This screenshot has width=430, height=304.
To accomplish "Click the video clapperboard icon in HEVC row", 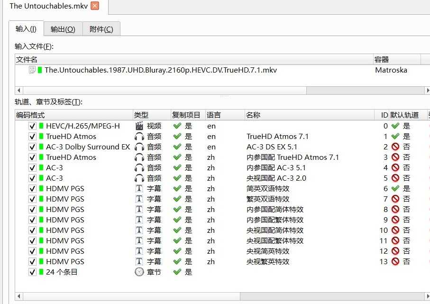I will 139,126.
